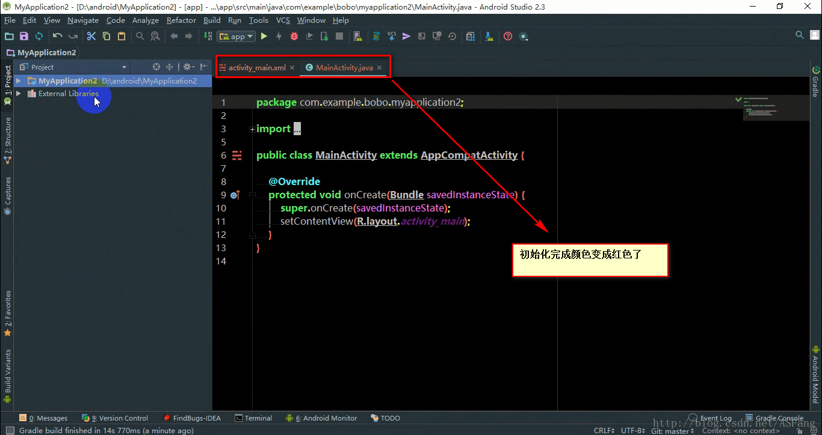
Task: Toggle the Gradle side tool window
Action: click(816, 82)
